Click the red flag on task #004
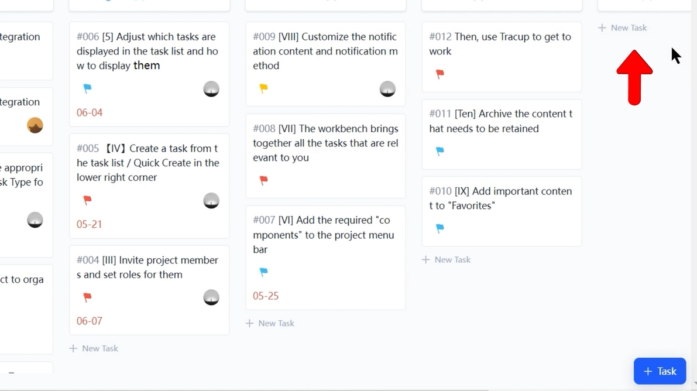697x391 pixels. (x=87, y=297)
